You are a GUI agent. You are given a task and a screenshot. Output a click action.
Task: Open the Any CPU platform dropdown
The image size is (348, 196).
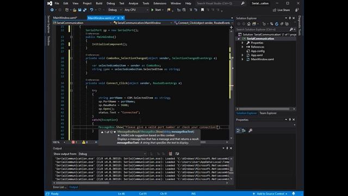[136, 10]
